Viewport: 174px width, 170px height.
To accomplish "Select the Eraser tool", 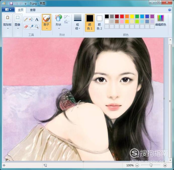I will [x=26, y=27].
